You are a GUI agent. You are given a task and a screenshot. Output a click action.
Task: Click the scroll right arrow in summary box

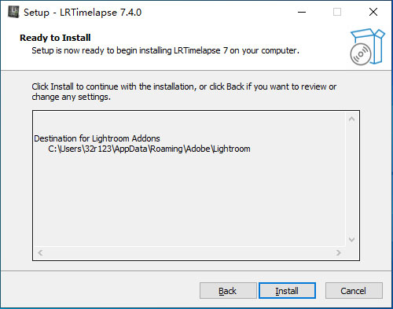(338, 252)
